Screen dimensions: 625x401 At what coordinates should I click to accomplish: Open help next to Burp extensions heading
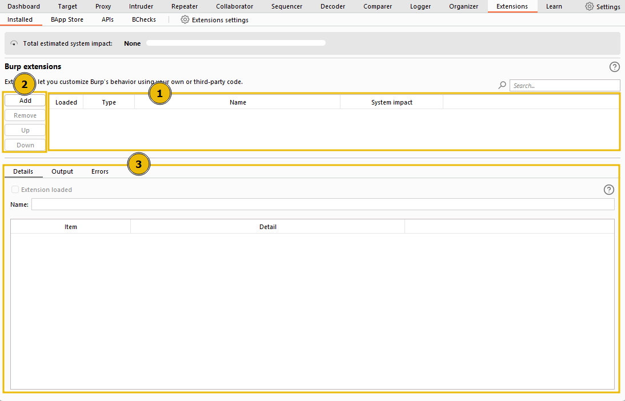point(614,67)
